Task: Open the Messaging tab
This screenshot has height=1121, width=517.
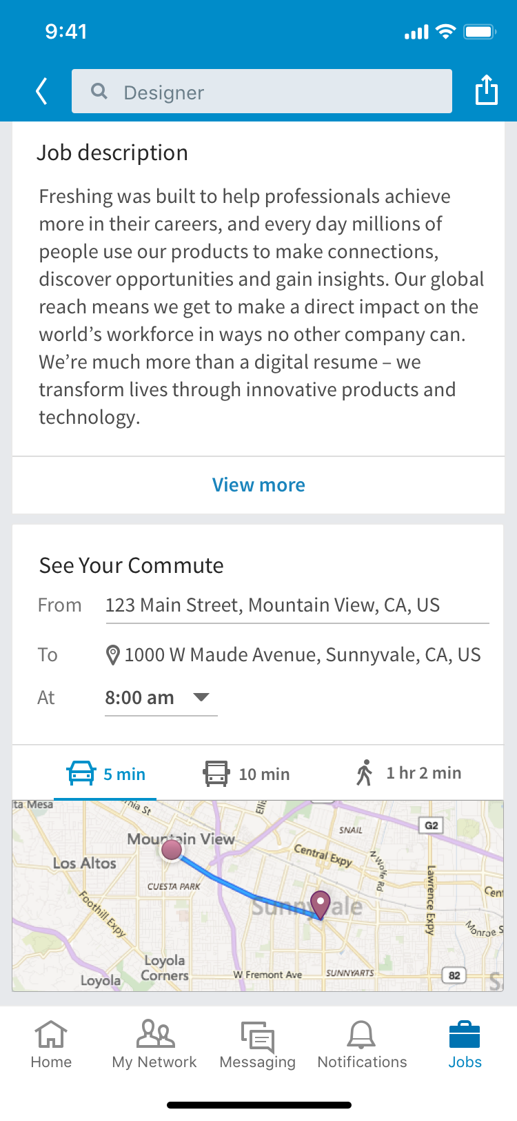Action: click(x=258, y=1044)
